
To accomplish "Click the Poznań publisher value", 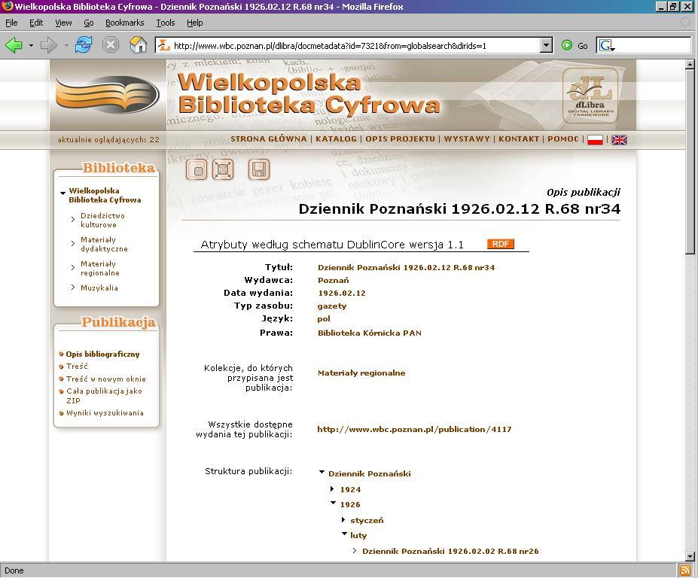I will click(334, 280).
